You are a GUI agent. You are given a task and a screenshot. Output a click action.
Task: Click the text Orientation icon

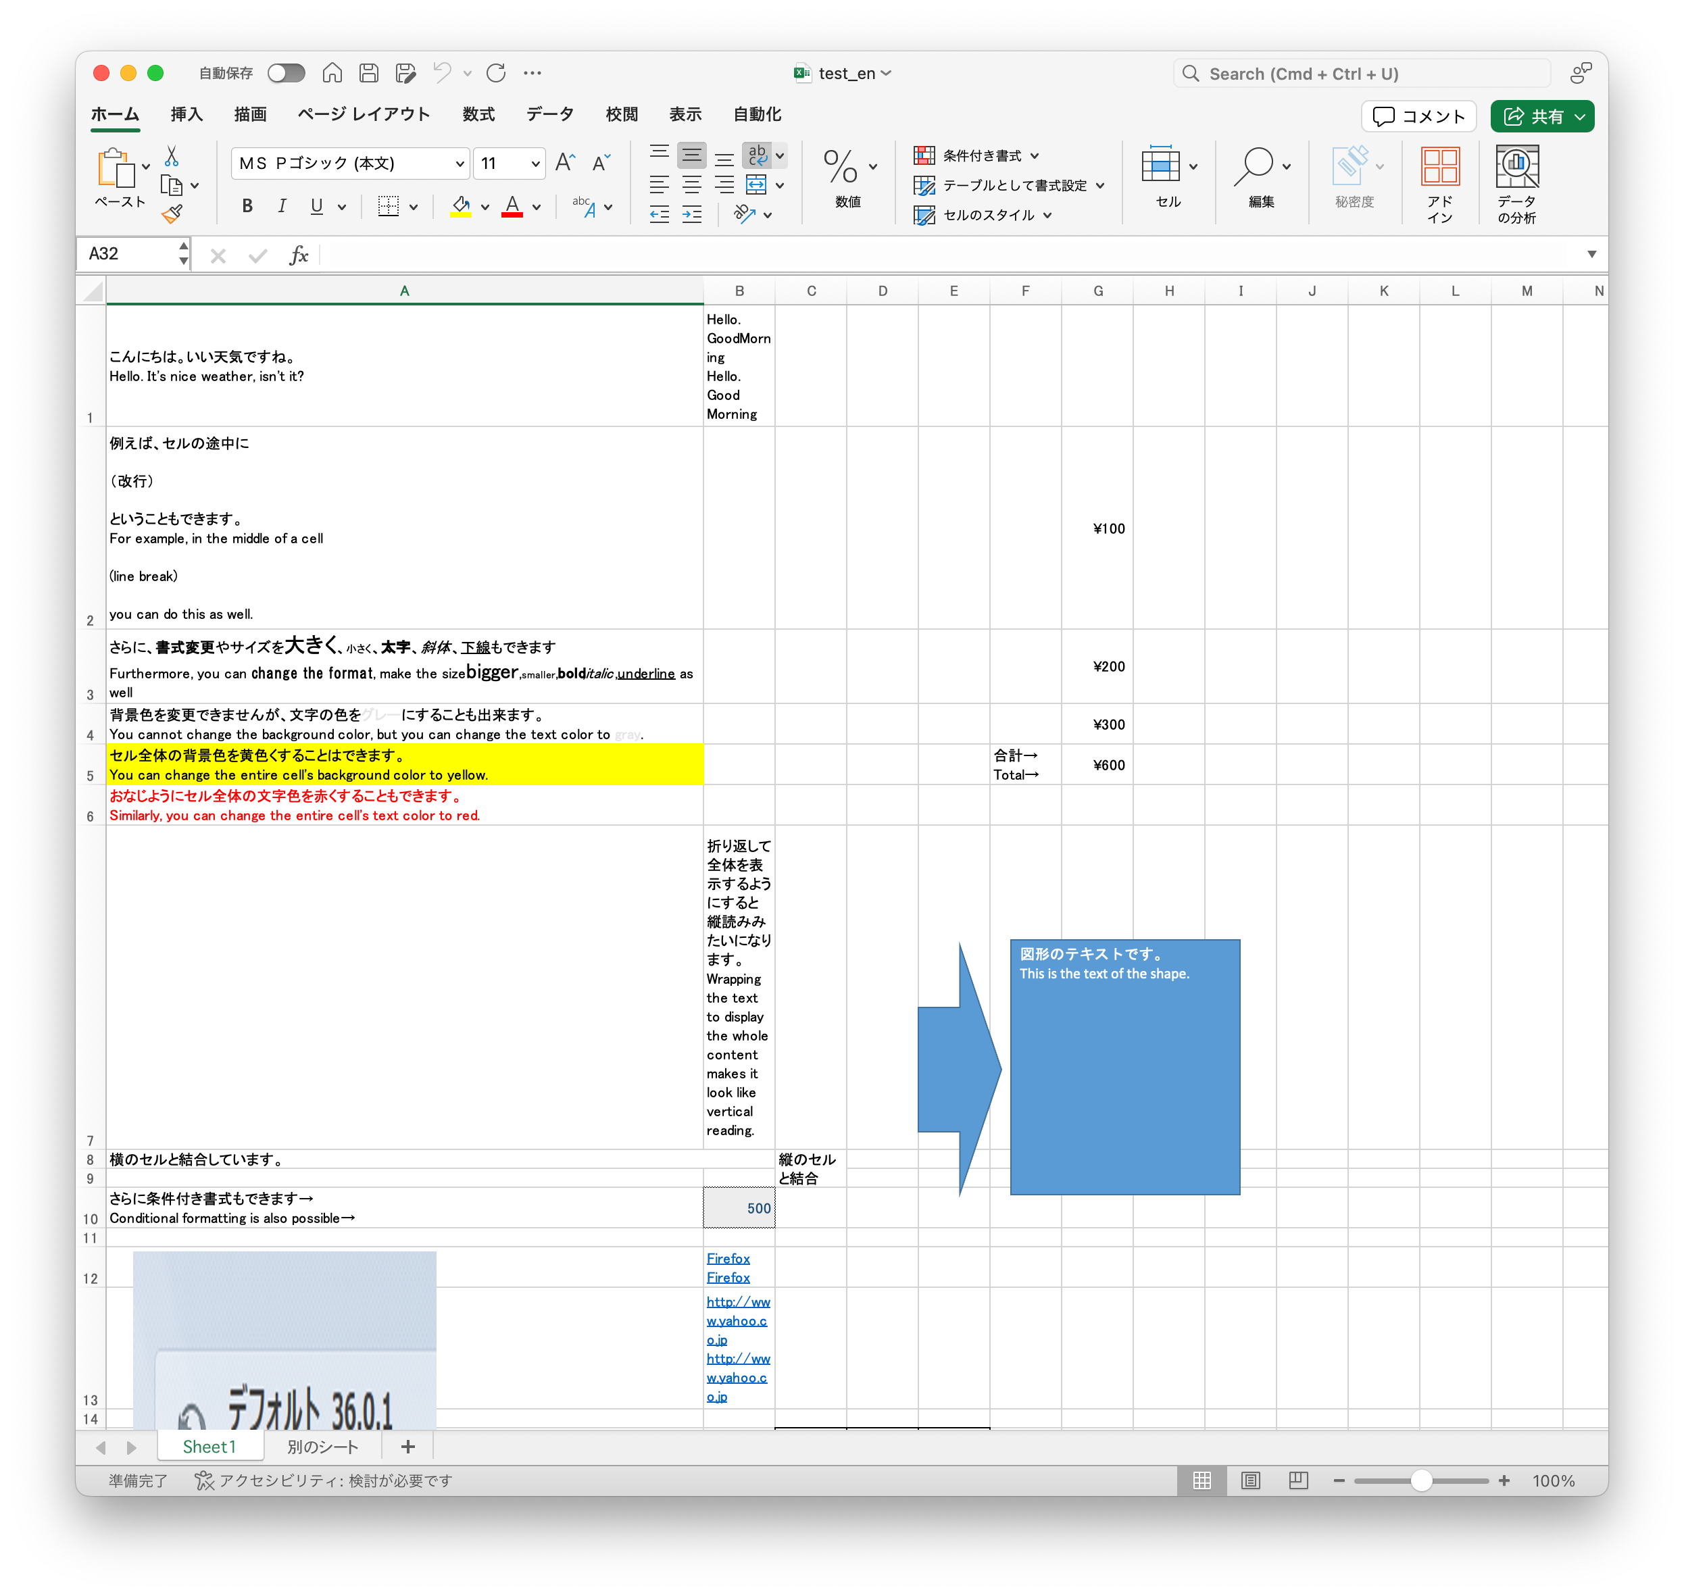tap(745, 214)
